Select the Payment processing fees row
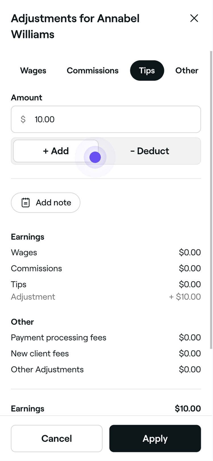Viewport: 213px width, 461px height. [59, 338]
